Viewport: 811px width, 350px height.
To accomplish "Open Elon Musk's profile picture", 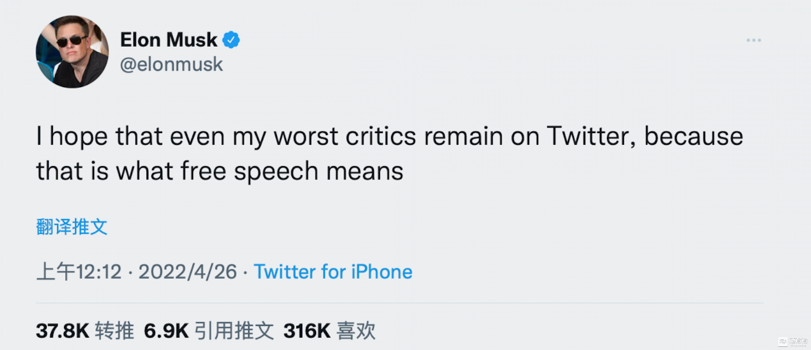I will pos(72,52).
